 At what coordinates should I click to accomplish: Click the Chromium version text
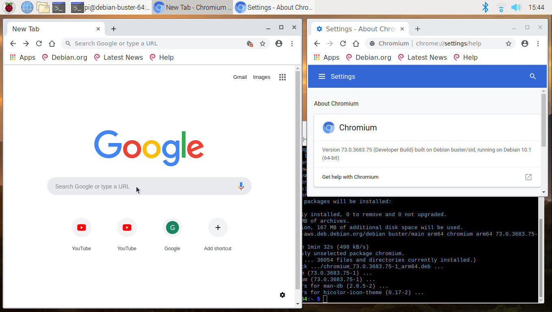point(427,154)
